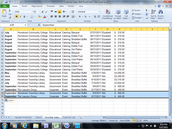Image resolution: width=172 pixels, height=129 pixels.
Task: Open the font size dropdown
Action: (x=39, y=12)
